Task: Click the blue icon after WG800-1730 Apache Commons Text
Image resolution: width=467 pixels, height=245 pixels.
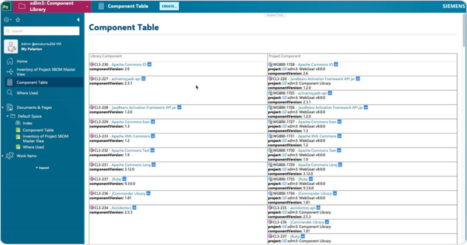Action: 339,150
